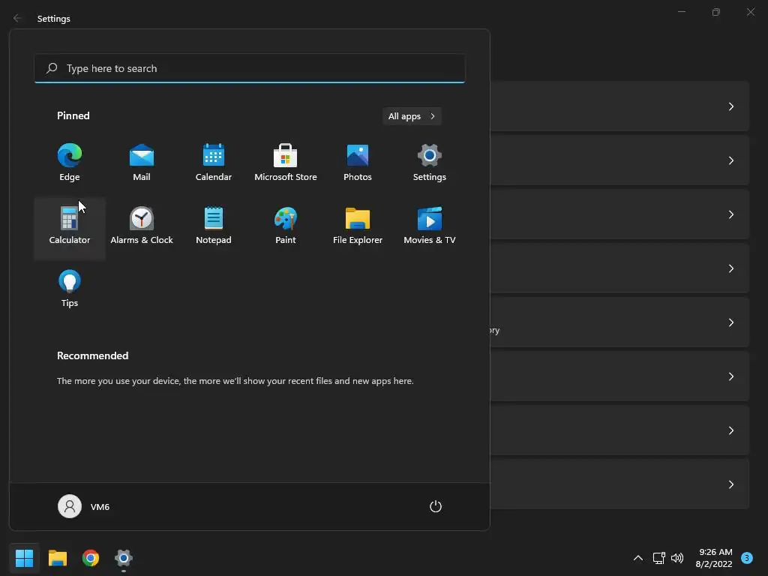Screen dimensions: 768x576
Task: Switch to Settings via taskbar gear icon
Action: 124,558
